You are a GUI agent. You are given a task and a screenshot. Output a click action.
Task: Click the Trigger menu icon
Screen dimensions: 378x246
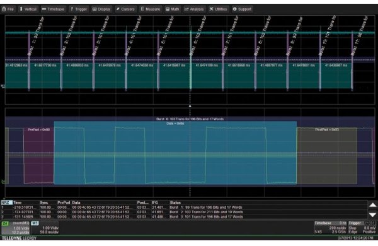point(72,9)
